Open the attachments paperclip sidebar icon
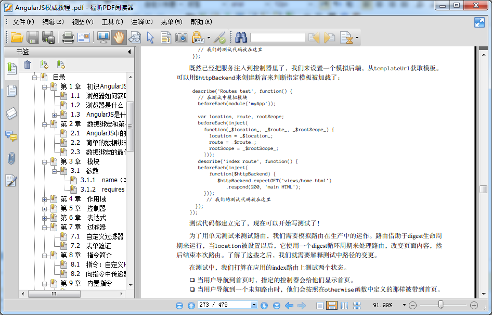Screen dimensions: 492x315 coord(11,159)
